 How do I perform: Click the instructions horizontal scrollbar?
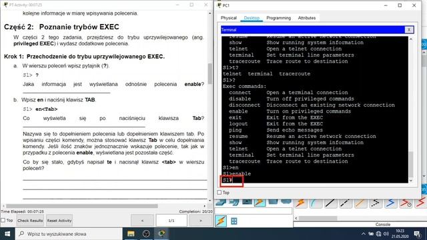pyautogui.click(x=81, y=206)
